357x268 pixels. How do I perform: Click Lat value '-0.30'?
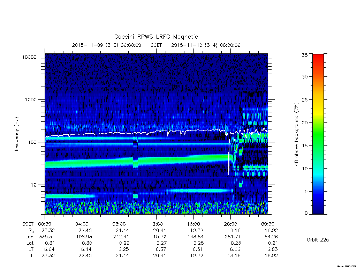coord(85,243)
